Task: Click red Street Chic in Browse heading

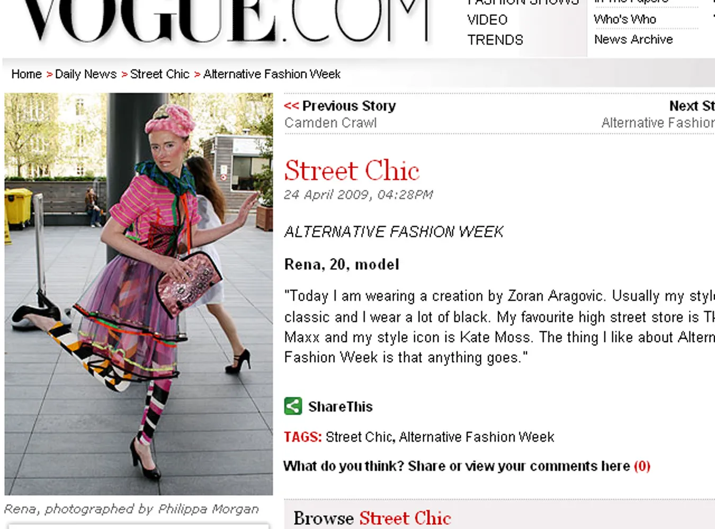Action: point(405,518)
